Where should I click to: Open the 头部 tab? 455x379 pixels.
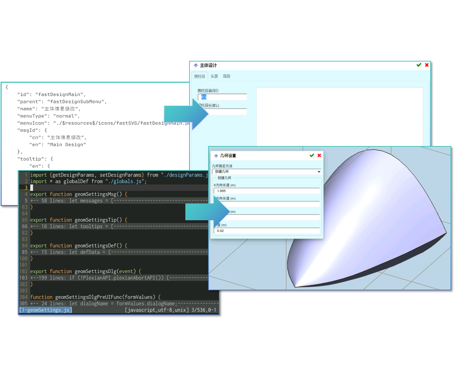tap(214, 76)
